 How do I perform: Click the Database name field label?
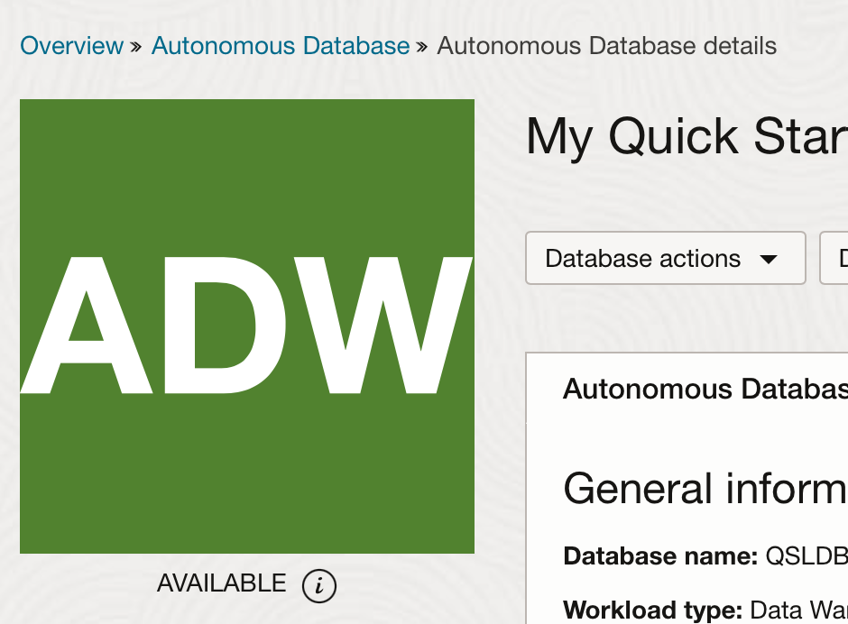[x=659, y=556]
